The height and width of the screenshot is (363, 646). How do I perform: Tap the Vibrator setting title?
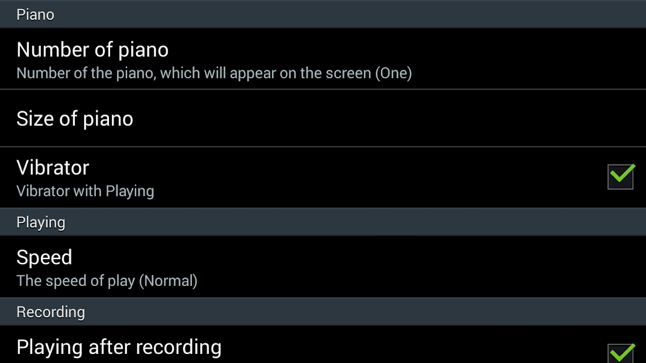click(53, 168)
